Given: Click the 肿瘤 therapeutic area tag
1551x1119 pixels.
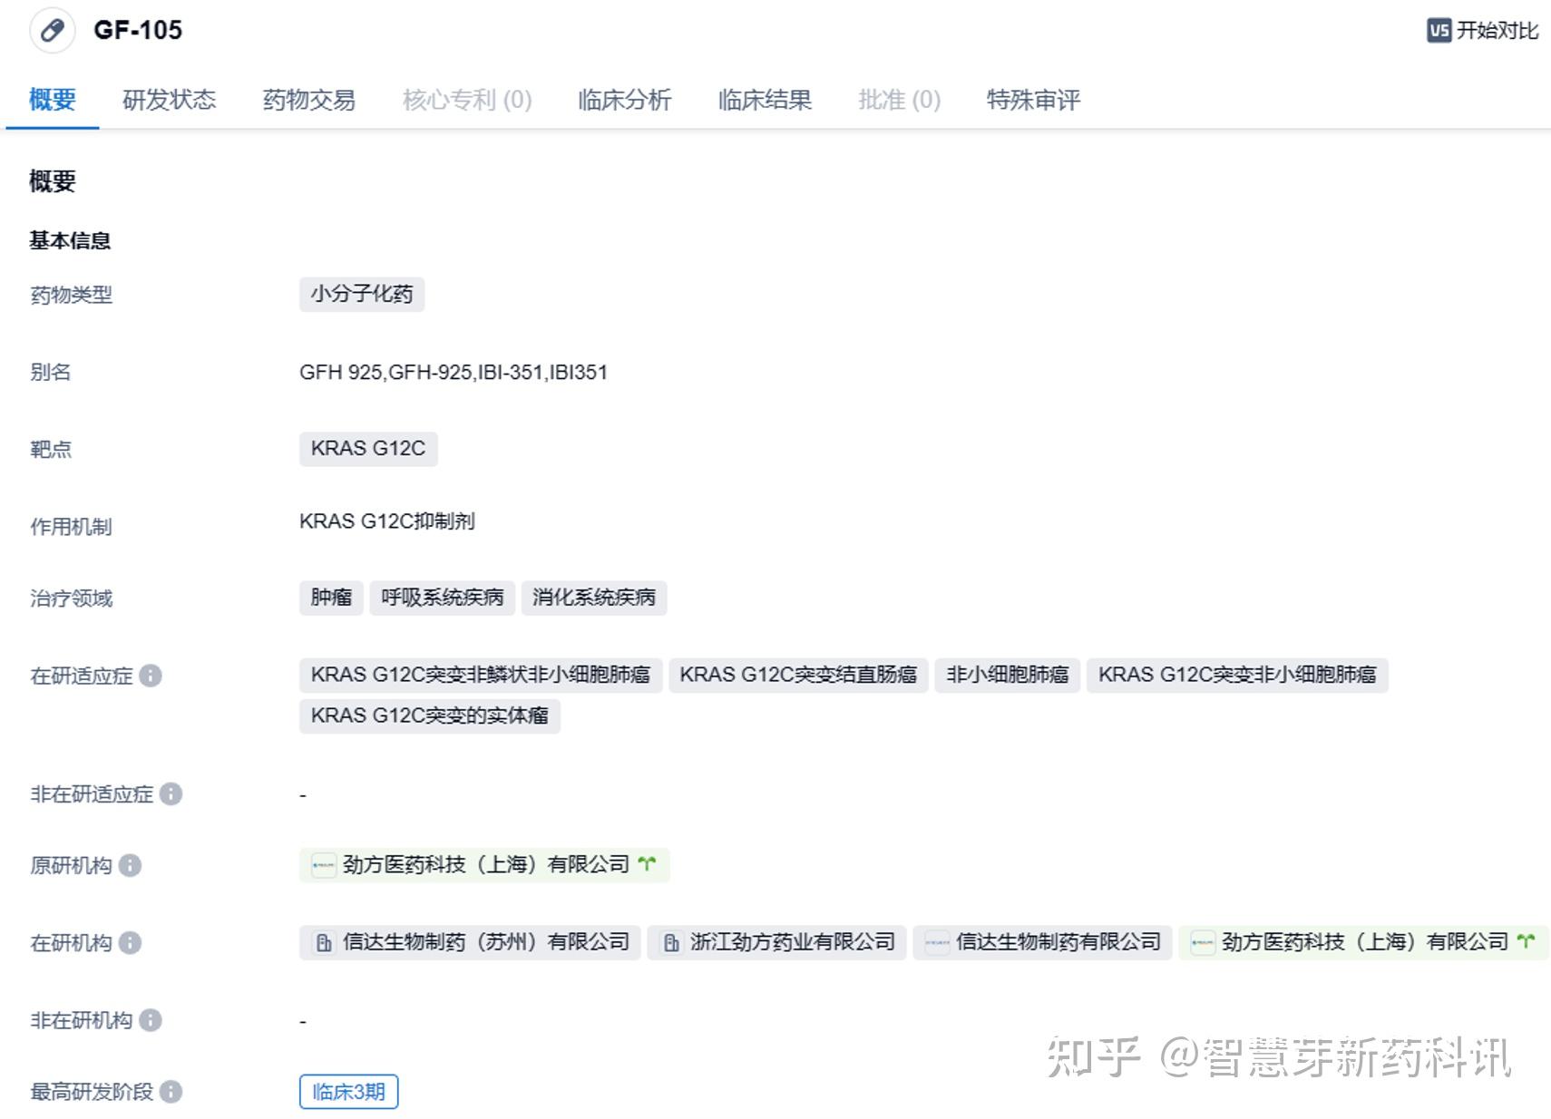Looking at the screenshot, I should 330,598.
